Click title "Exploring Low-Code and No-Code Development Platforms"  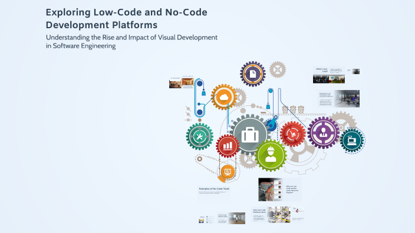(x=127, y=18)
